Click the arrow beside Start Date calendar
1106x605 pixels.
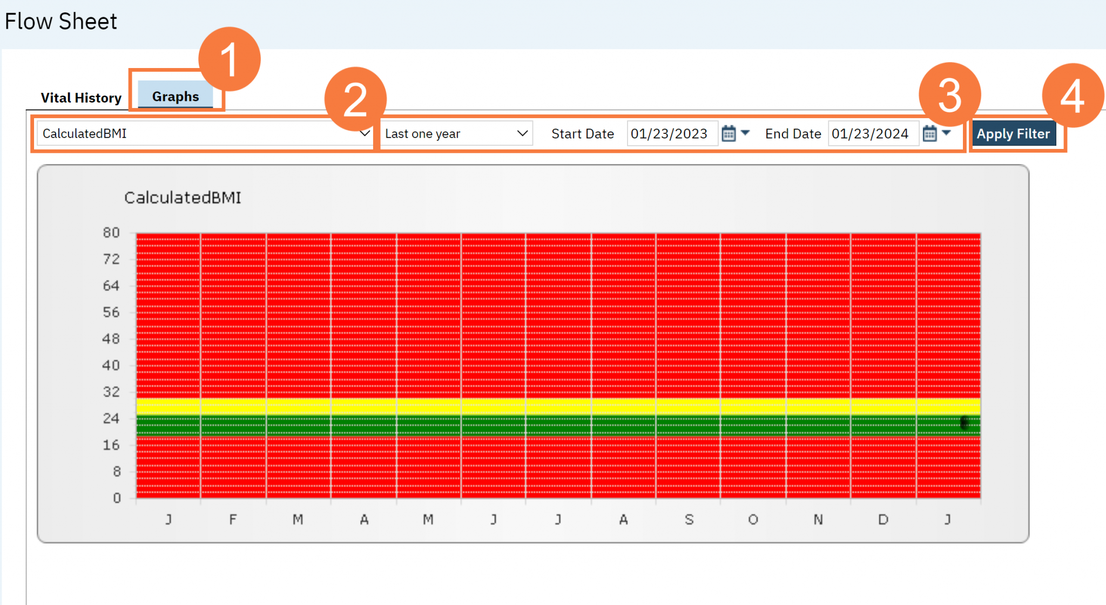point(746,132)
